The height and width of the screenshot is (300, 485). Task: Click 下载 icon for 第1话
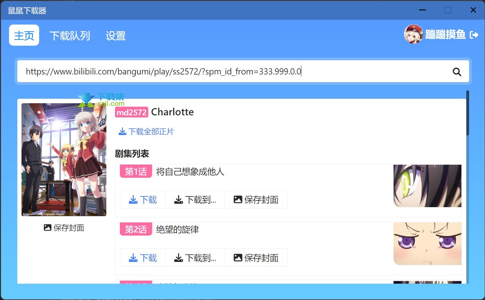pyautogui.click(x=133, y=200)
